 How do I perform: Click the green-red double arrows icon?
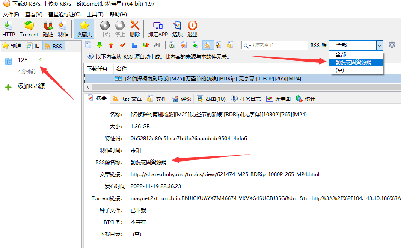(x=146, y=45)
